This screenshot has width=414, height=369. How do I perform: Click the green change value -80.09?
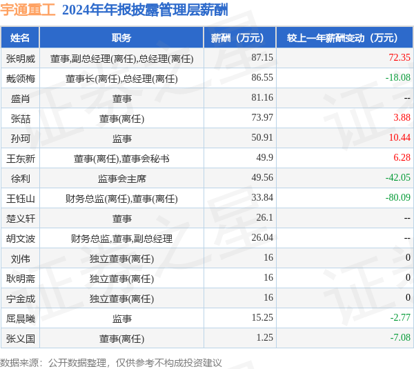(398, 197)
